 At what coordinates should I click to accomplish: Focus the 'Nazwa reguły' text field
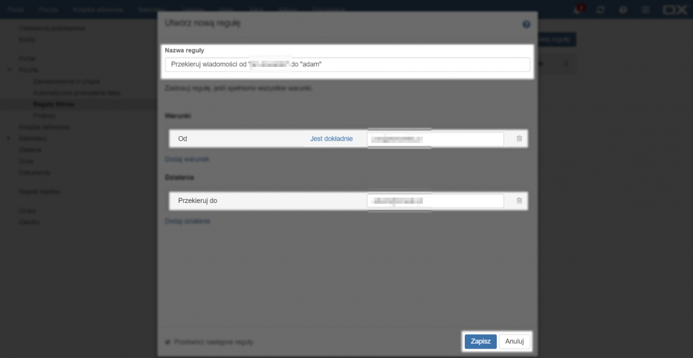point(346,64)
